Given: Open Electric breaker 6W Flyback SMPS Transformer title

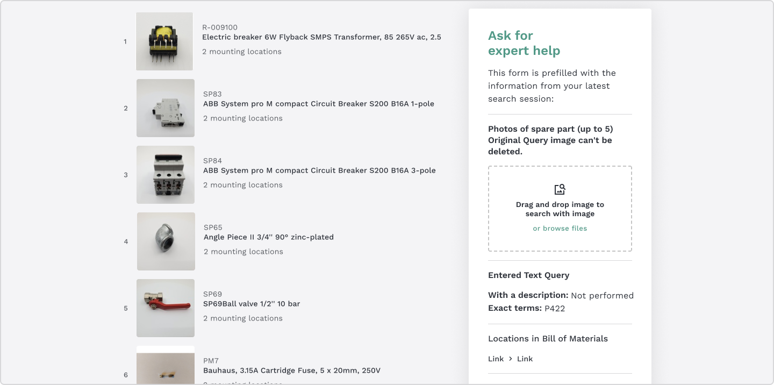Looking at the screenshot, I should click(321, 37).
